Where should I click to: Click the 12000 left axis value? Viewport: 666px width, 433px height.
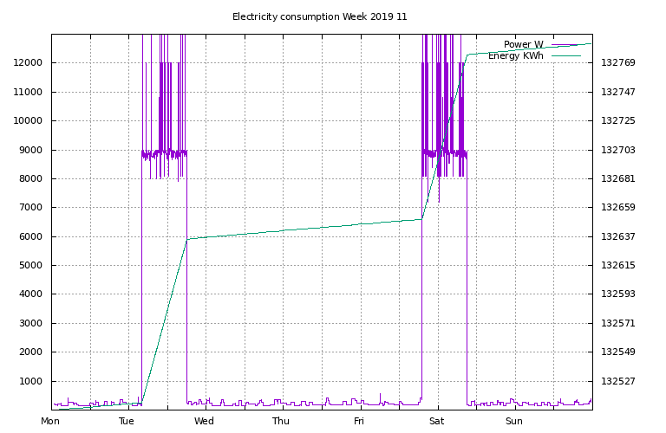[28, 62]
